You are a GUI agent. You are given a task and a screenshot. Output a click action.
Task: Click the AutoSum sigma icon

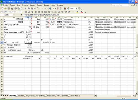54,9
